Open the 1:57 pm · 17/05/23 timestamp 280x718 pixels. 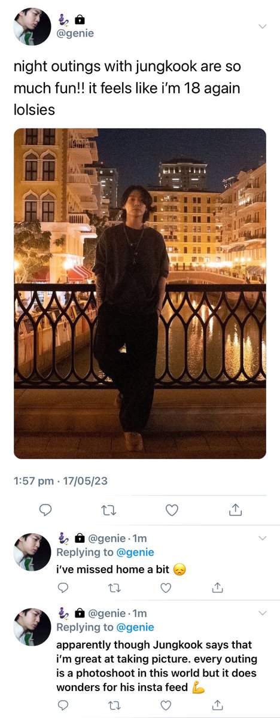[60, 481]
